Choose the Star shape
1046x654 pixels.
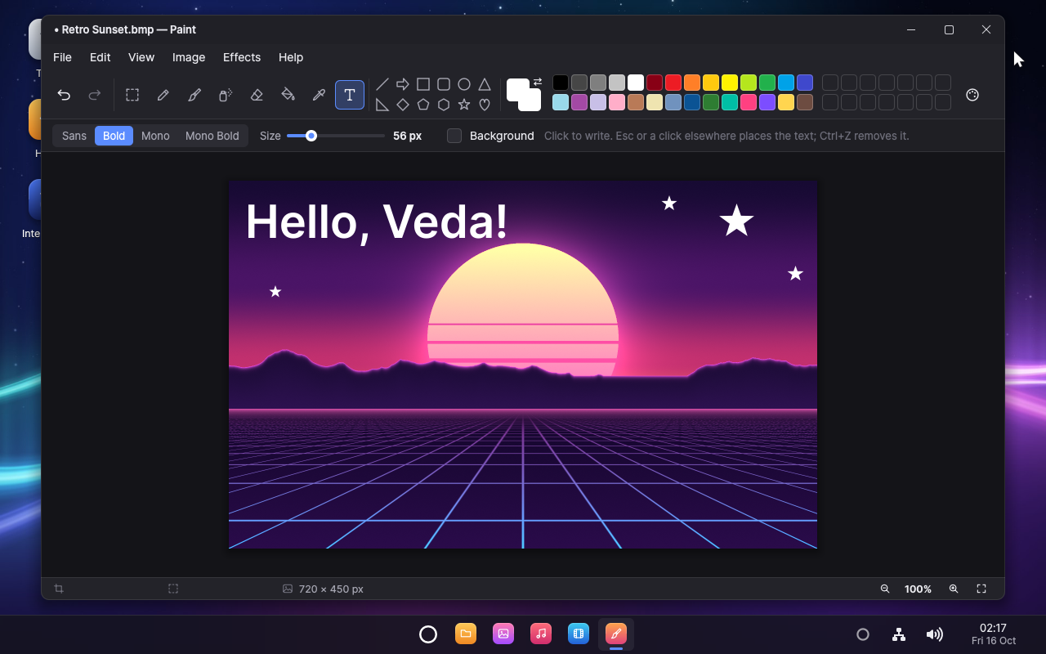(x=464, y=105)
